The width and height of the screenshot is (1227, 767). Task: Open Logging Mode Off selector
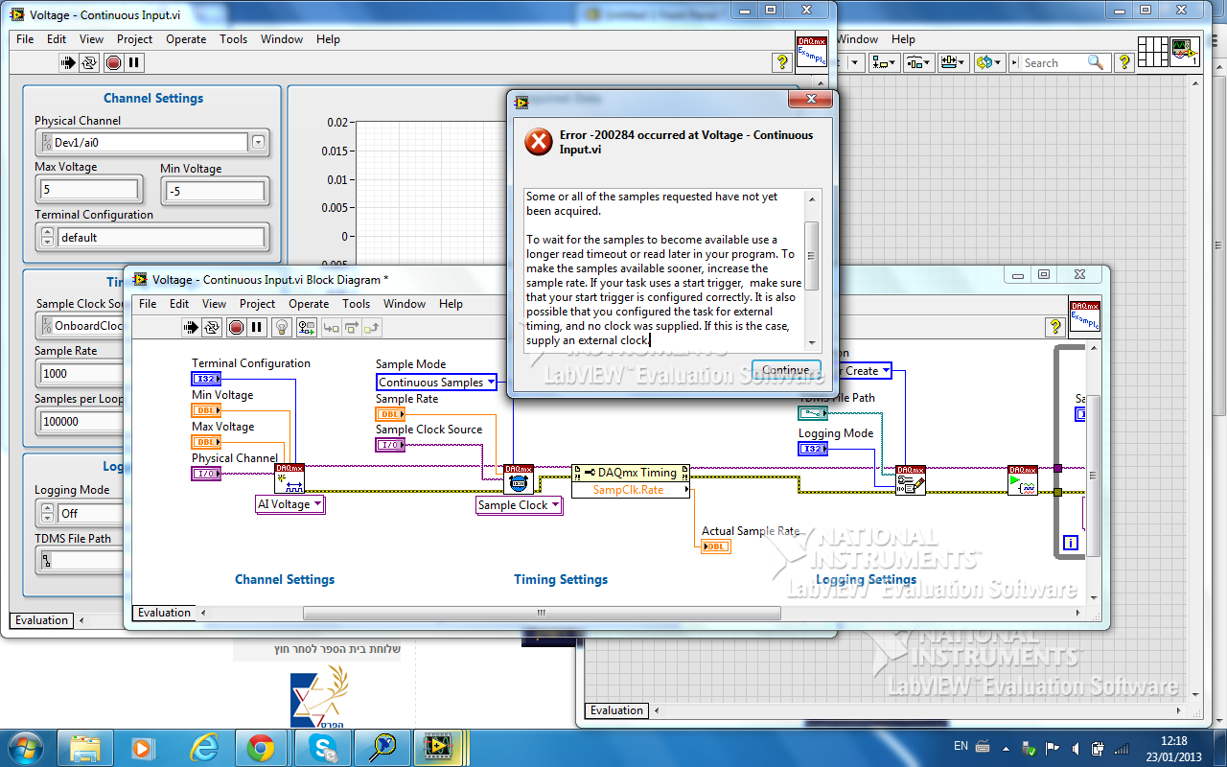pyautogui.click(x=79, y=514)
